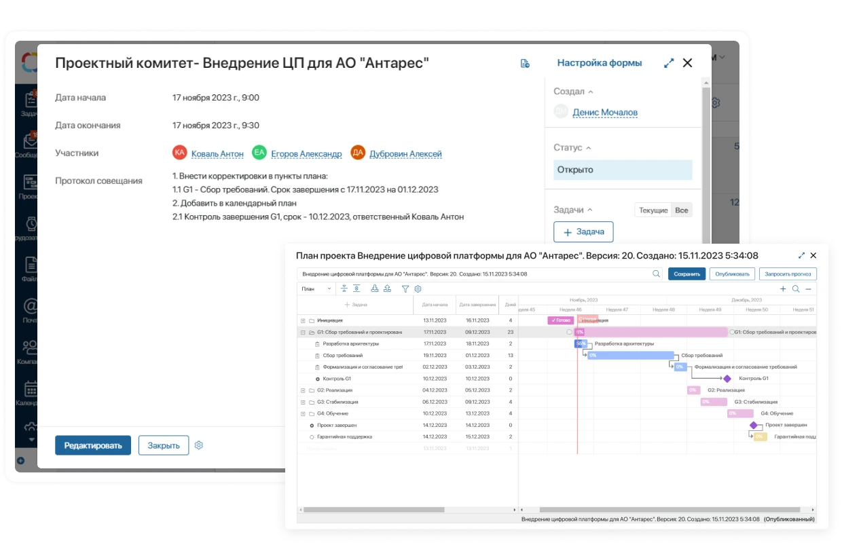The height and width of the screenshot is (560, 842).
Task: Click the gear icon next to Закрыть button
Action: (199, 445)
